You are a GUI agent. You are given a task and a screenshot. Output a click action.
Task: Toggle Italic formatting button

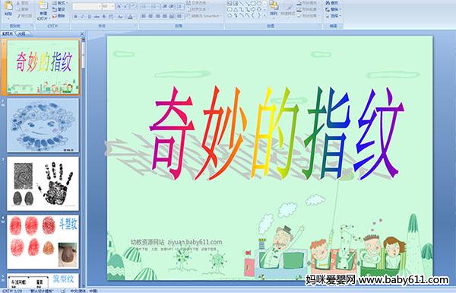[82, 17]
